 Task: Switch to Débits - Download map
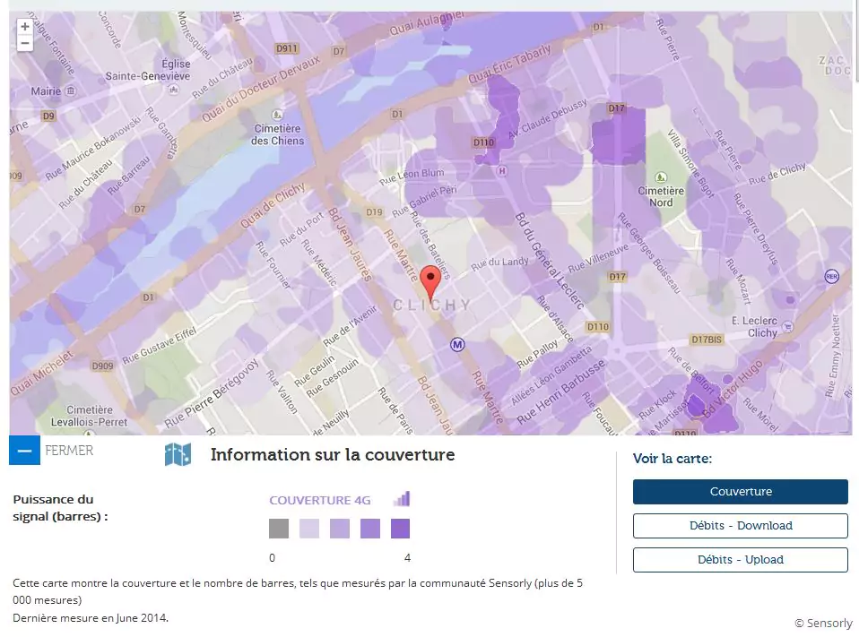pos(740,526)
